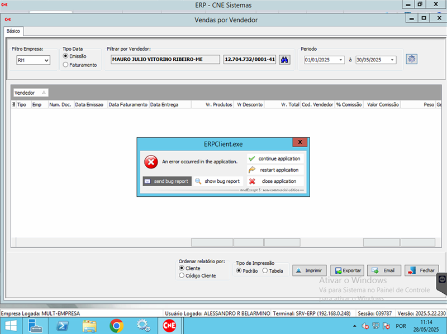Select the Faturamento radio button
Viewport: 447px width, 334px height.
click(x=66, y=65)
